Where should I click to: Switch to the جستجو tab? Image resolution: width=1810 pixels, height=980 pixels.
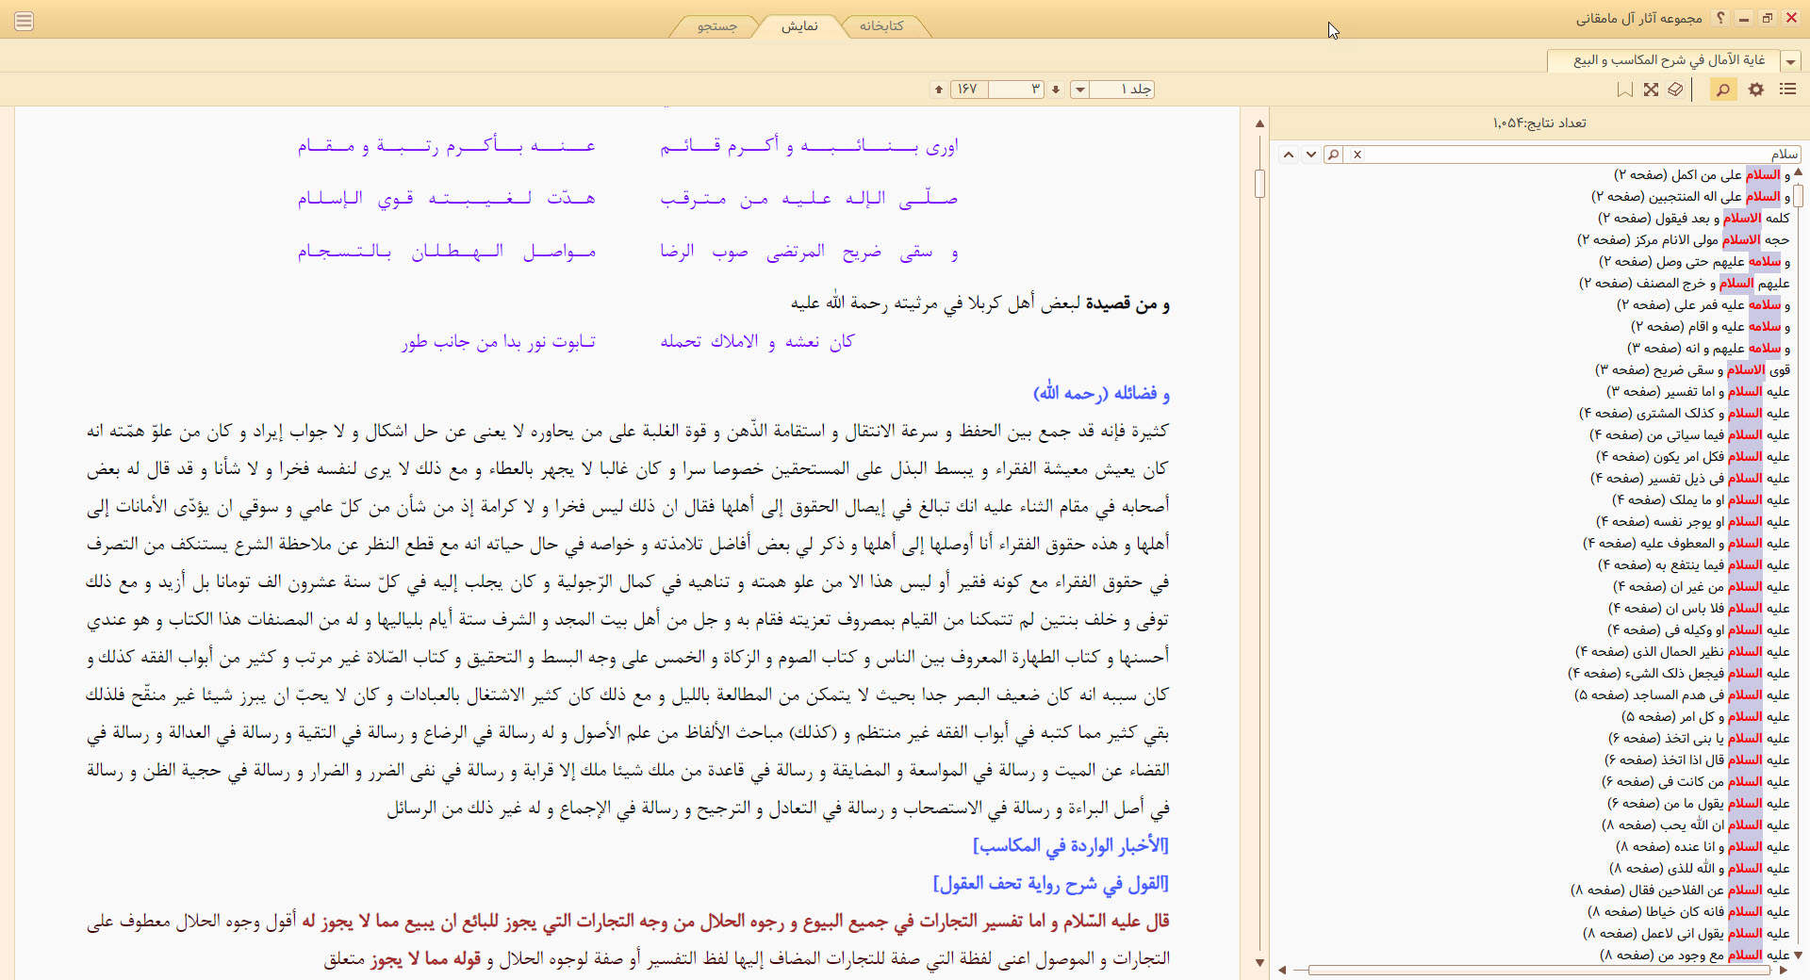(717, 26)
